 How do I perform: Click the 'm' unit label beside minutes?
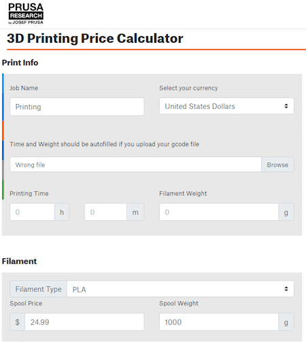click(x=135, y=212)
